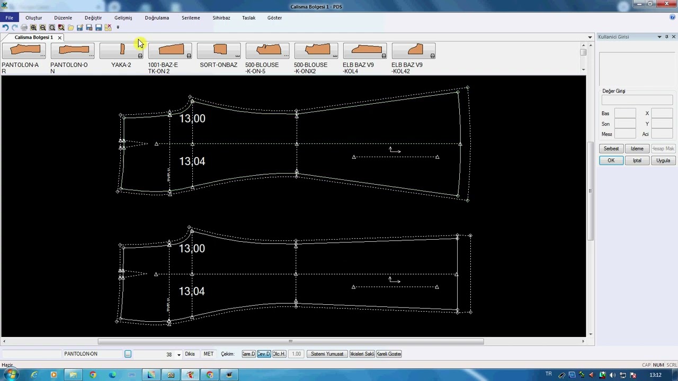Click the OK button
This screenshot has height=381, width=678.
point(611,160)
